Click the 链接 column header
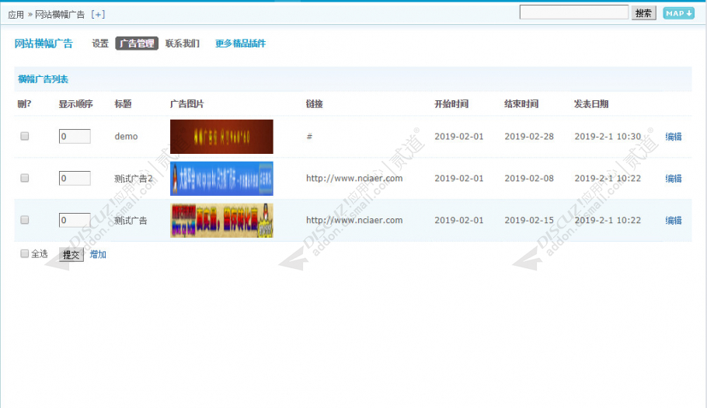This screenshot has height=408, width=707. click(x=315, y=104)
